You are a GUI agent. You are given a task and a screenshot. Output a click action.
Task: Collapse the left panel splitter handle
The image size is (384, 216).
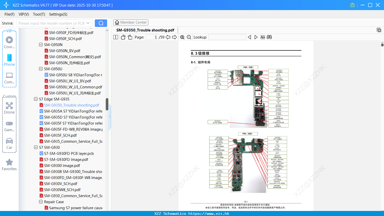click(x=110, y=117)
